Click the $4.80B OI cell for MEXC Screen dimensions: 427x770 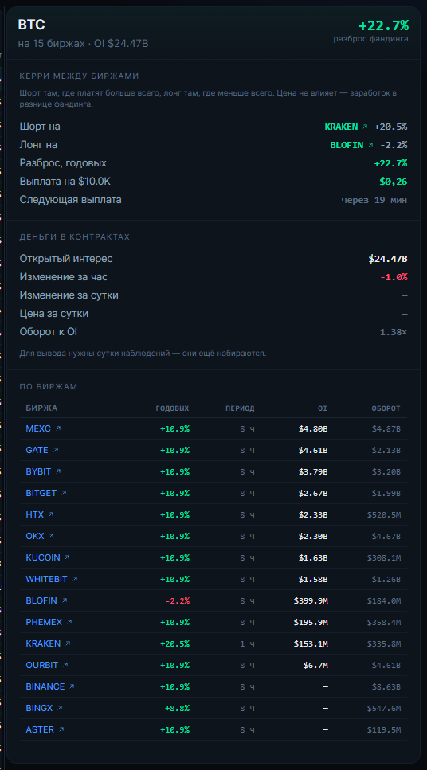tap(313, 428)
